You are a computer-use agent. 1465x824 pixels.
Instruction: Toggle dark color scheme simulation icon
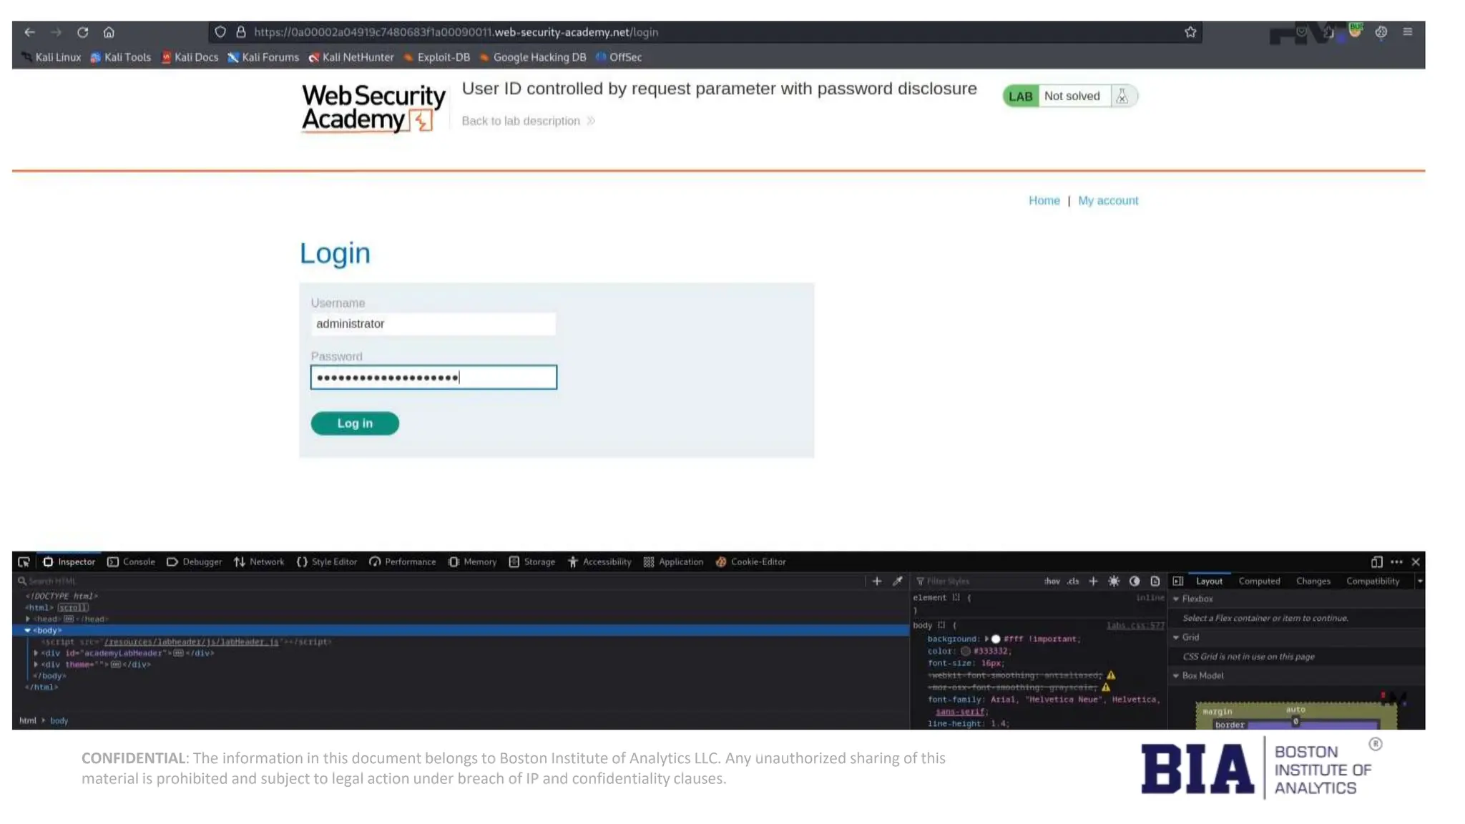click(1135, 582)
